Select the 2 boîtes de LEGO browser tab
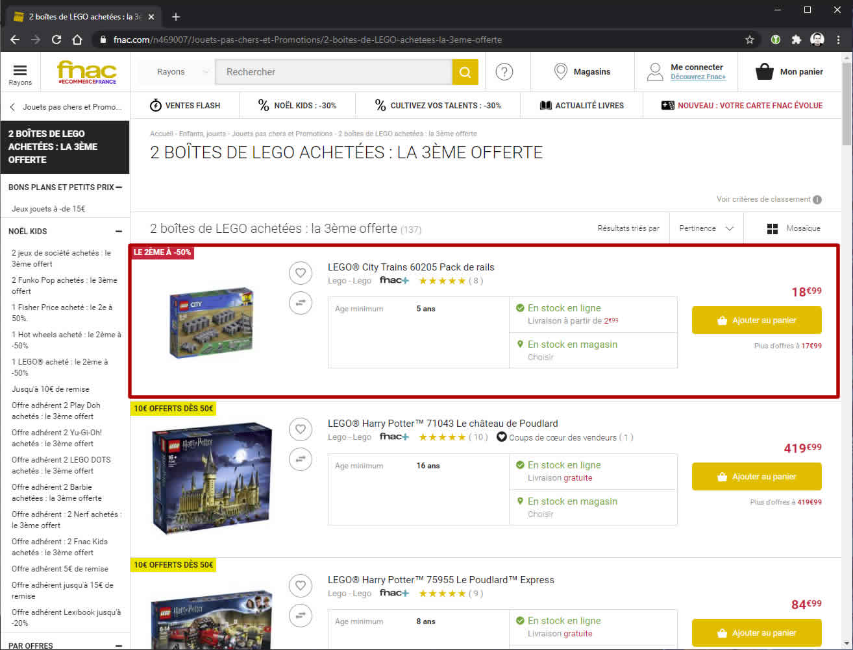 point(84,17)
